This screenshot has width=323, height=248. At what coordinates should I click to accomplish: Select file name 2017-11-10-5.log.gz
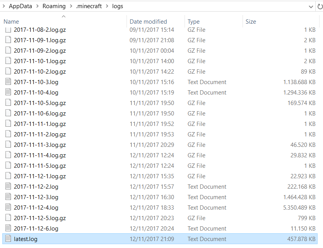pos(40,103)
